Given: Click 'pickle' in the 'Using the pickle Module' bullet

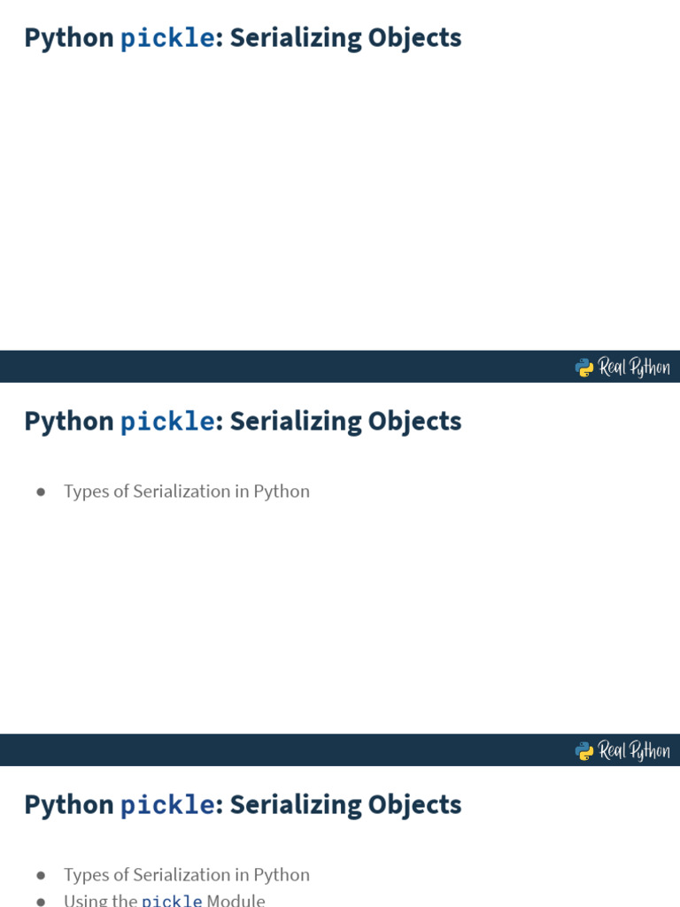Looking at the screenshot, I should pos(172,902).
